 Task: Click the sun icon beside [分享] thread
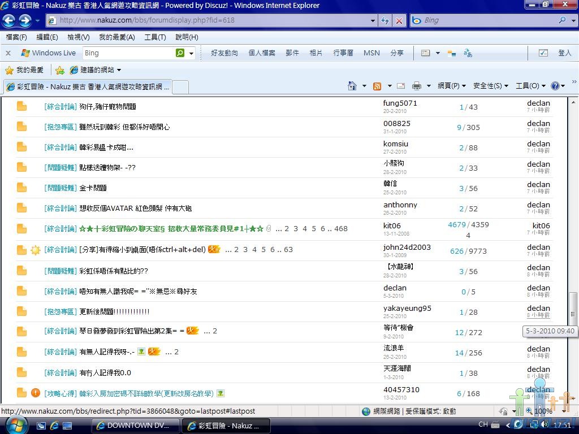36,250
